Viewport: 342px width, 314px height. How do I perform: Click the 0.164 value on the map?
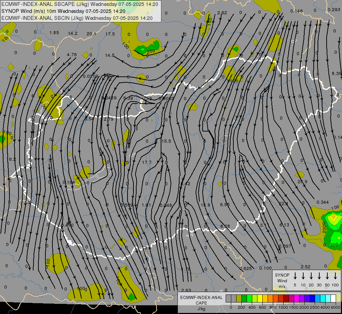point(68,182)
